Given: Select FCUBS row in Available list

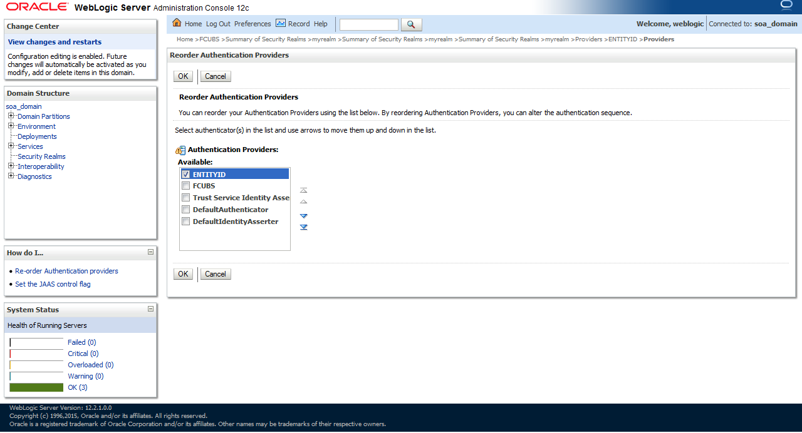Looking at the screenshot, I should pos(234,186).
